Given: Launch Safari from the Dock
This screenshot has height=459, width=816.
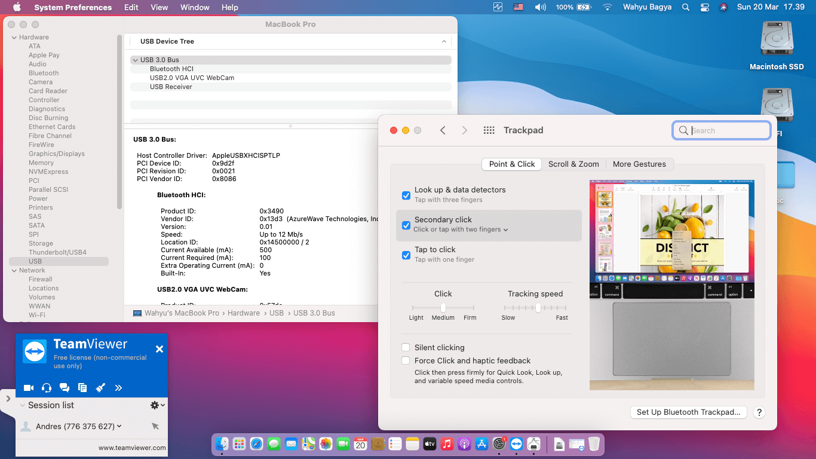Looking at the screenshot, I should (256, 444).
